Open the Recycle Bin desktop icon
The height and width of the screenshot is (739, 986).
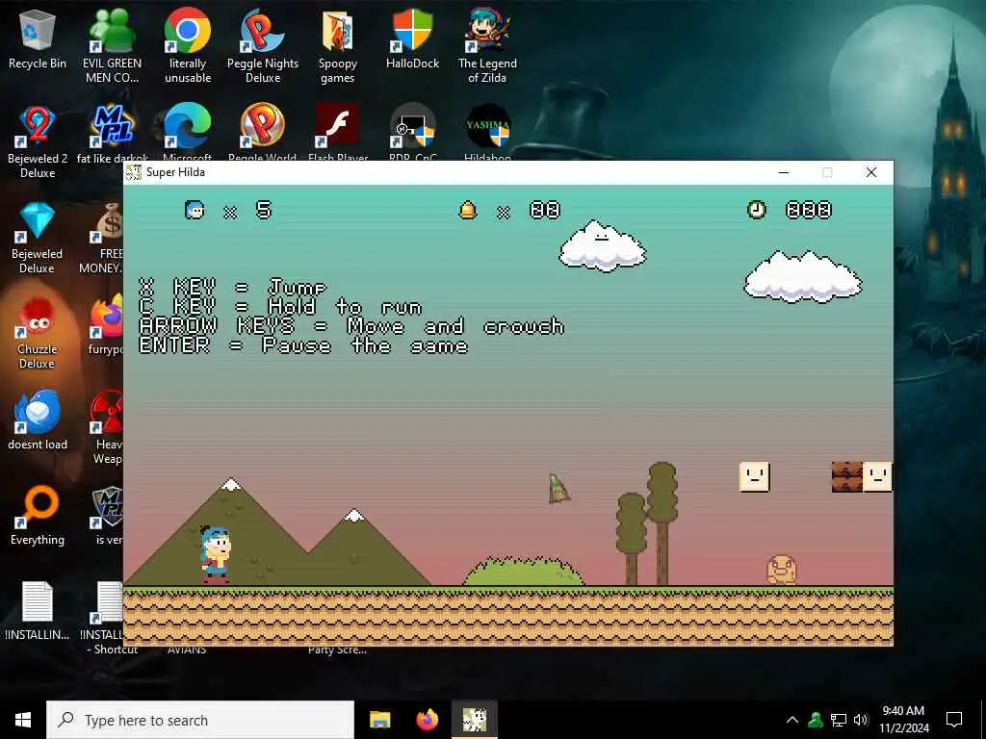(x=38, y=40)
